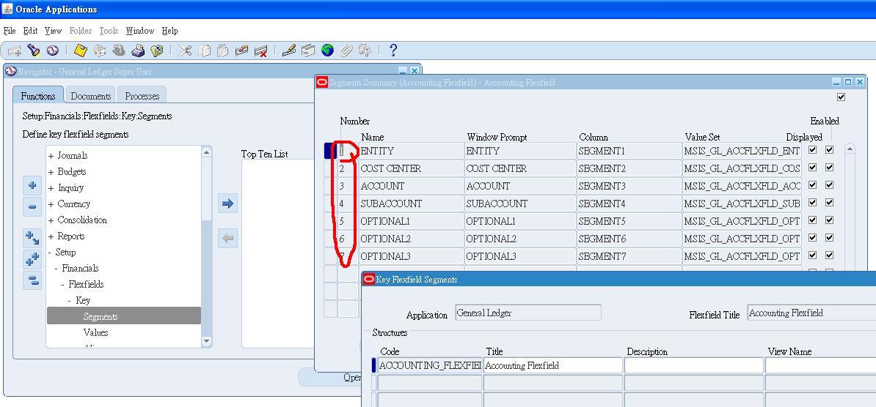Screen dimensions: 876x407
Task: Clear record with the eraser icon
Action: click(x=241, y=51)
